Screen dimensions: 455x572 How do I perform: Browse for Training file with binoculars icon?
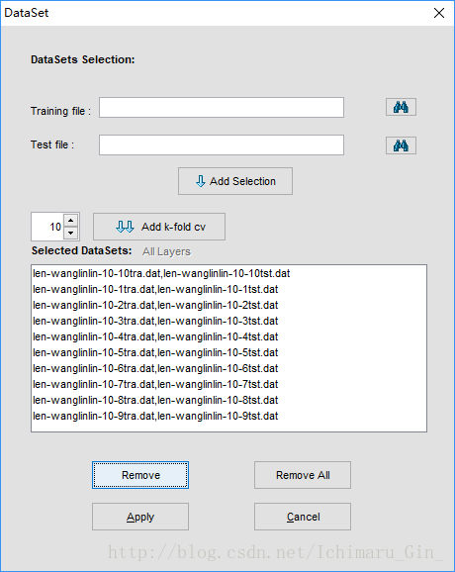coord(401,107)
